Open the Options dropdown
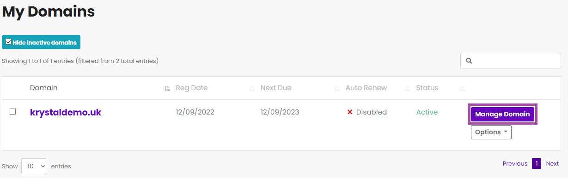Image resolution: width=568 pixels, height=178 pixels. tap(491, 132)
